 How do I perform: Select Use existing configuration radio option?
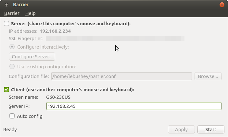pos(12,66)
